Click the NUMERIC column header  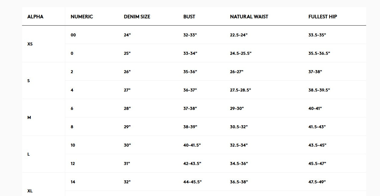point(82,17)
